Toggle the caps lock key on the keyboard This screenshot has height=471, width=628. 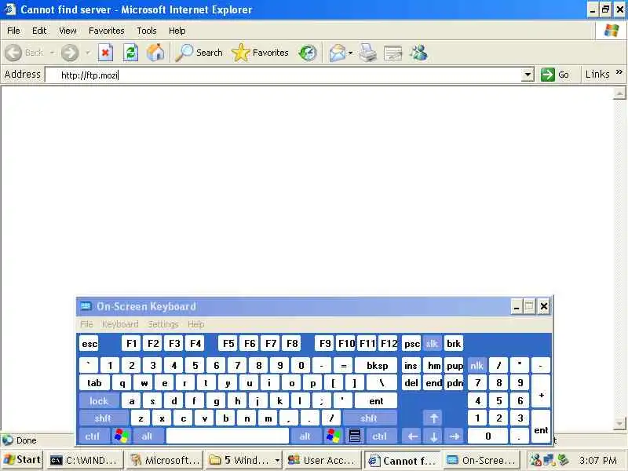(x=99, y=400)
